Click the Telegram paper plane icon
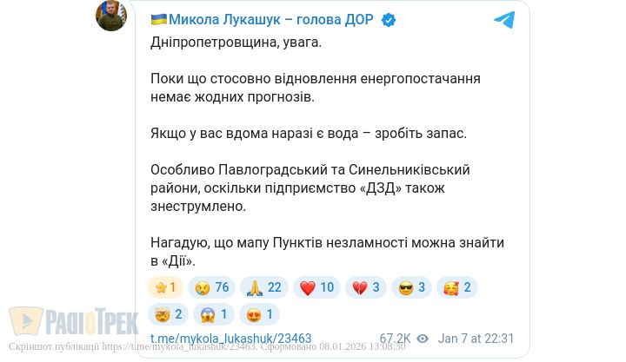Viewport: 626px width, 362px height. (504, 20)
